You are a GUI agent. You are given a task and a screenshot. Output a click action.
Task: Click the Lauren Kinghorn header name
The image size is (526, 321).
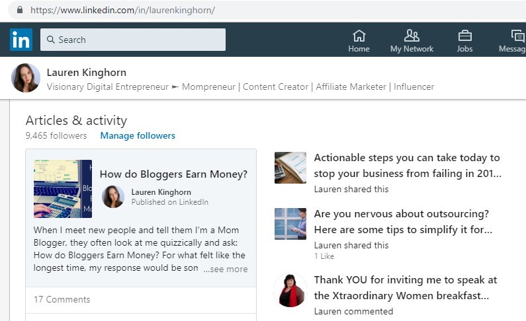[x=87, y=72]
